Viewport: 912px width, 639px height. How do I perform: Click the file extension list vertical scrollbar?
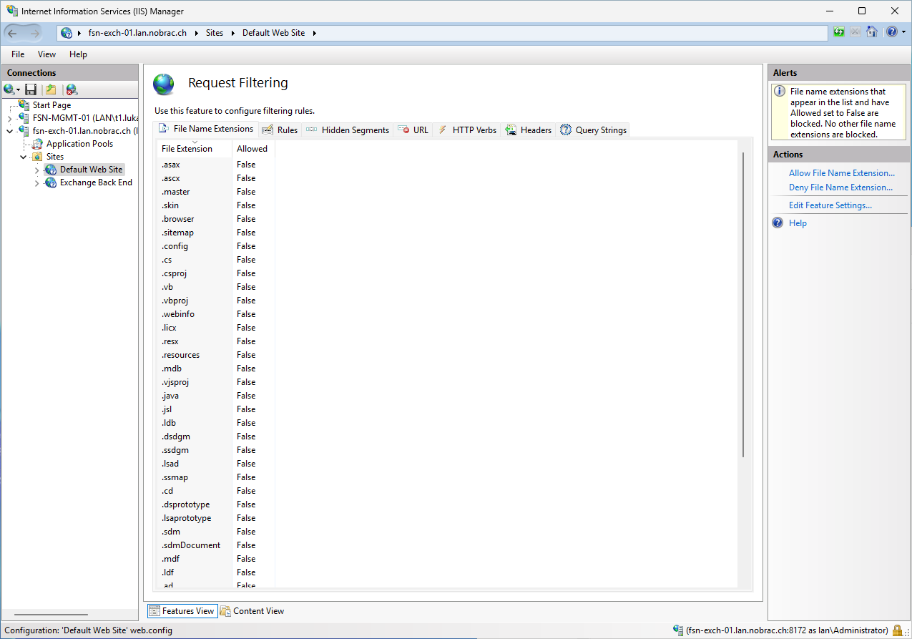[x=744, y=304]
